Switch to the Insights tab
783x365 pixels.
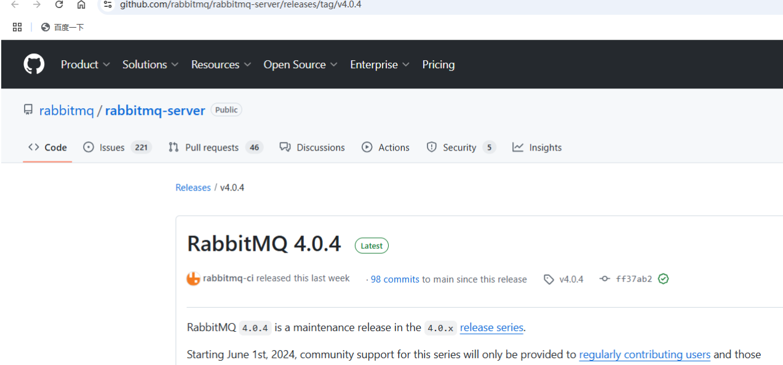click(x=537, y=147)
